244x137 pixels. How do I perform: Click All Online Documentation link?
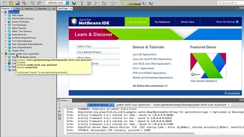click(x=150, y=86)
